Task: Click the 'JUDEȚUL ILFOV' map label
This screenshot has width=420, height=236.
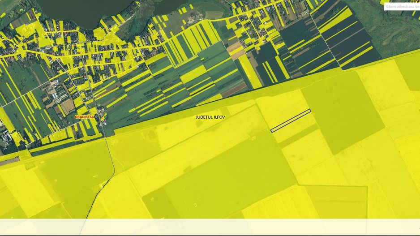Action: (x=210, y=117)
